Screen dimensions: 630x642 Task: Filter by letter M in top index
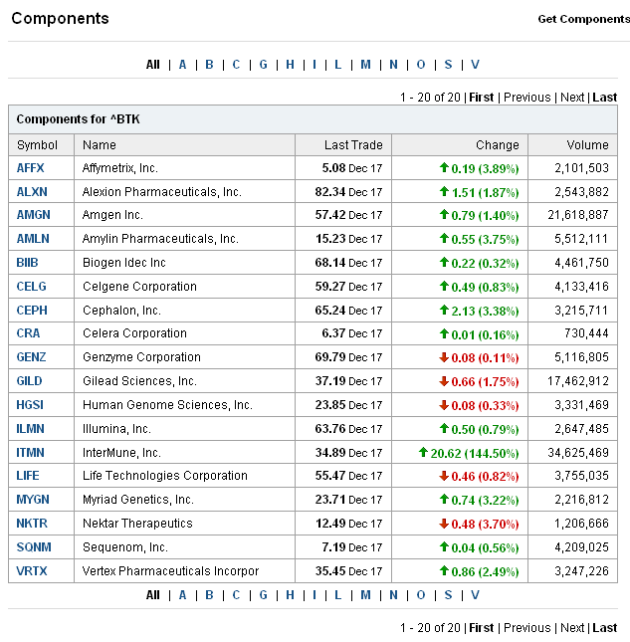[x=365, y=65]
